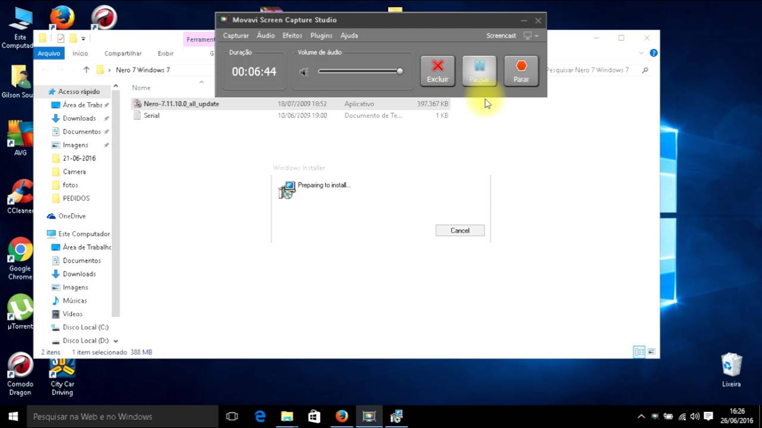Viewport: 762px width, 428px height.
Task: Open the µTorrent desktop icon
Action: tap(20, 313)
